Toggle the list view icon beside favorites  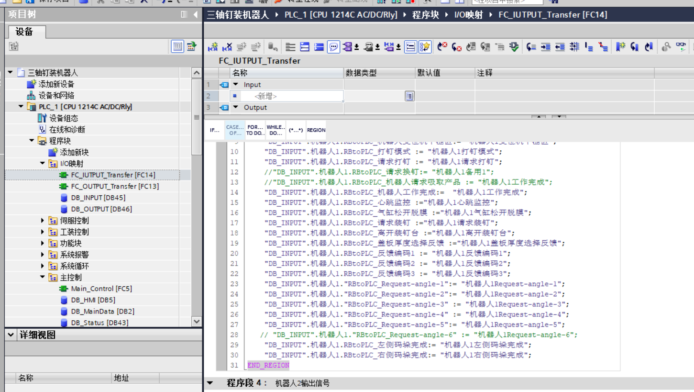(x=410, y=47)
